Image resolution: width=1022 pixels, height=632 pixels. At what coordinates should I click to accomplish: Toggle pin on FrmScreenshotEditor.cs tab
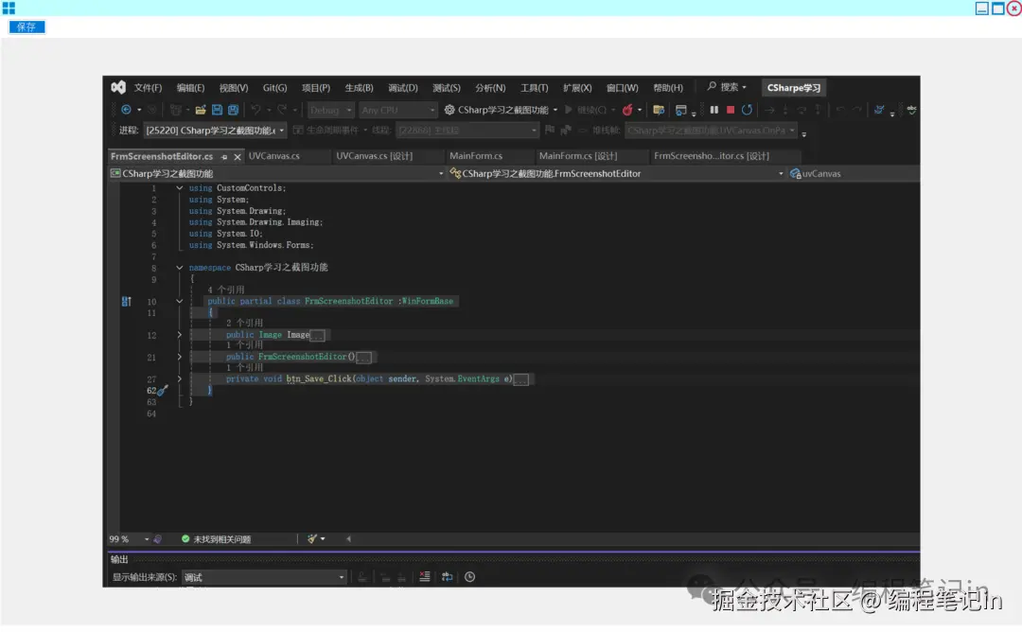tap(224, 157)
